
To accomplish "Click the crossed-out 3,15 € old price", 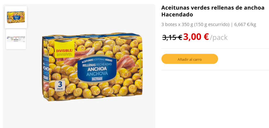I will coord(172,37).
